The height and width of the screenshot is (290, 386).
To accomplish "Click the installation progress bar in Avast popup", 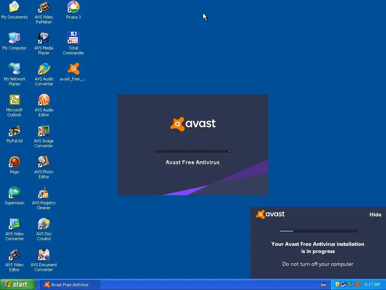I will pos(318,231).
